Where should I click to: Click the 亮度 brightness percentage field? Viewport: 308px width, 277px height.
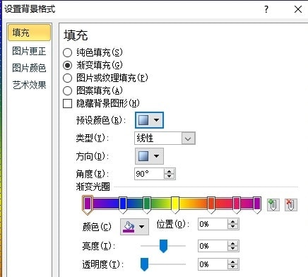(213, 246)
